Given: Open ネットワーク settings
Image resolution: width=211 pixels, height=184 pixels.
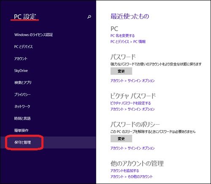Looking at the screenshot, I should coord(22,107).
